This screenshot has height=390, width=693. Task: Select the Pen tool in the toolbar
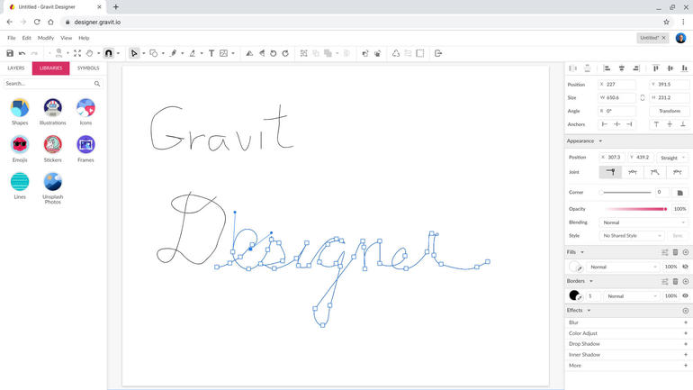tap(173, 53)
